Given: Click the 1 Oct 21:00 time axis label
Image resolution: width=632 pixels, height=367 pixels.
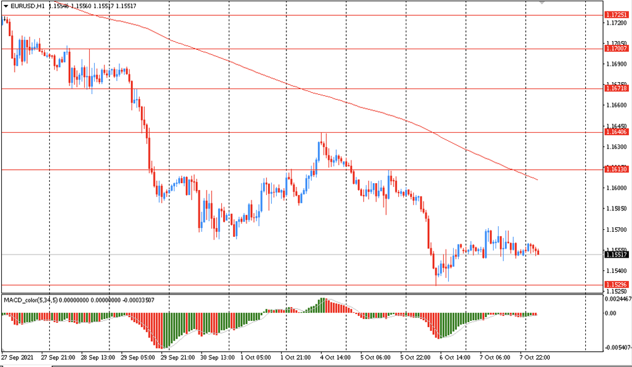Looking at the screenshot, I should click(295, 358).
